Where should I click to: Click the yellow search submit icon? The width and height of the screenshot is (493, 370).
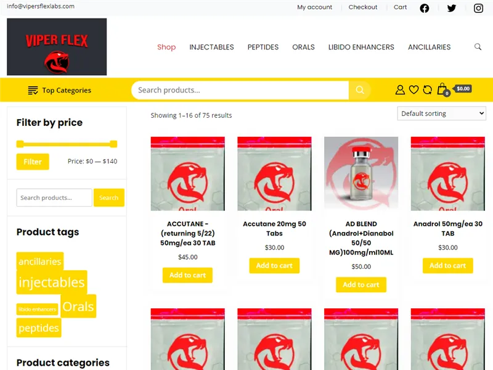[x=360, y=90]
